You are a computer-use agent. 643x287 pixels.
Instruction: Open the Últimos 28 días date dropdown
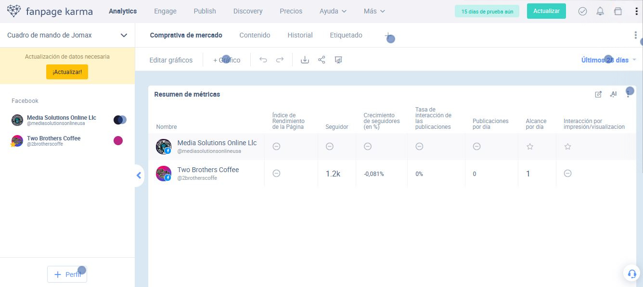pyautogui.click(x=608, y=60)
